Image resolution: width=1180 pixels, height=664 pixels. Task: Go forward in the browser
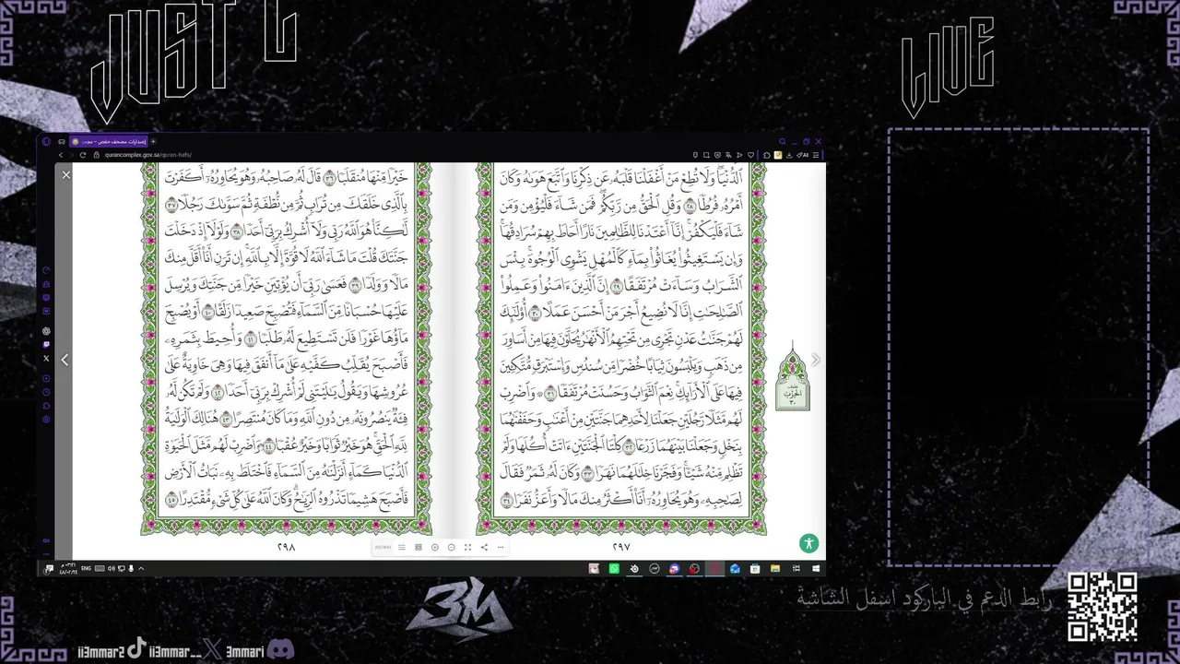[x=72, y=155]
